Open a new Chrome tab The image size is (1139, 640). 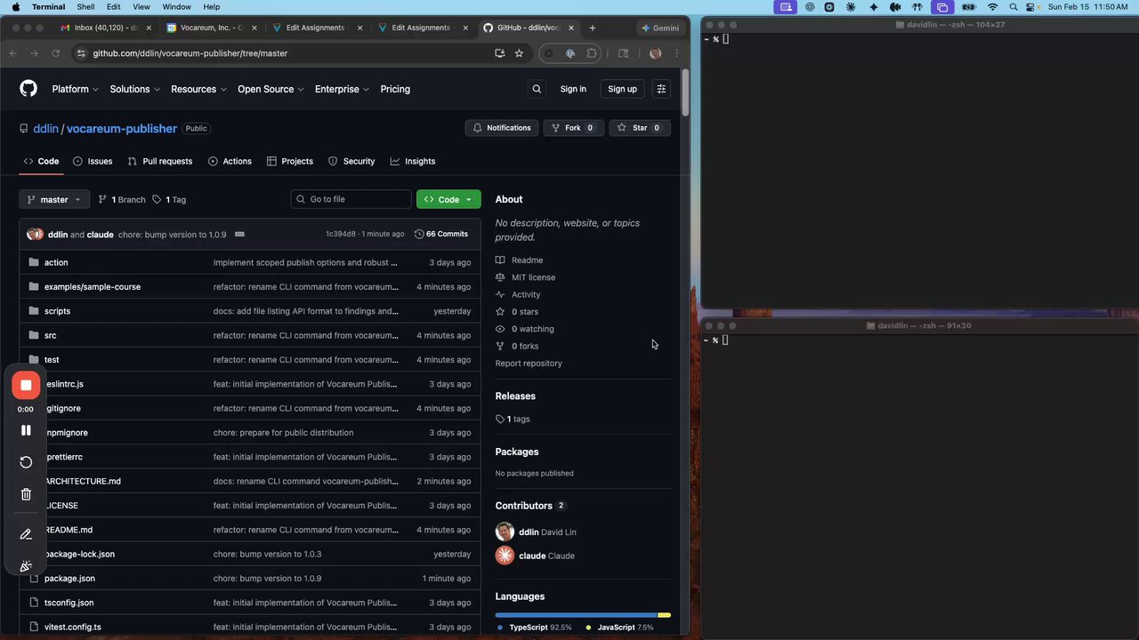(593, 28)
